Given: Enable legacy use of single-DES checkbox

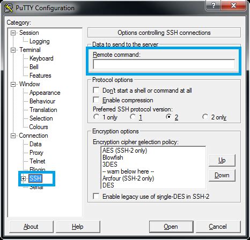Looking at the screenshot, I should (96, 197).
